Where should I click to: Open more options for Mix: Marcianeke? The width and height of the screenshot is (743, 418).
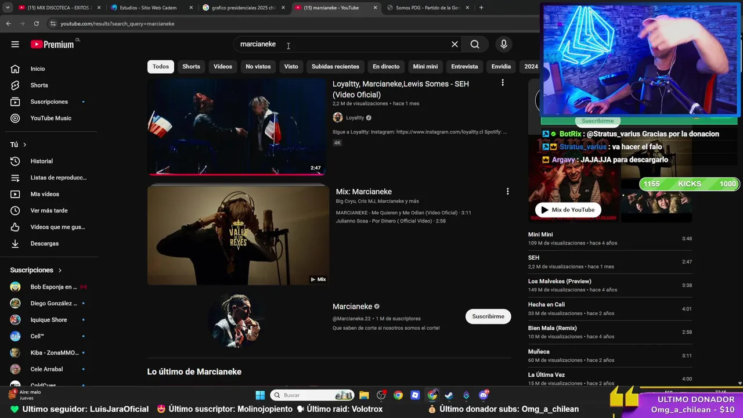[507, 191]
